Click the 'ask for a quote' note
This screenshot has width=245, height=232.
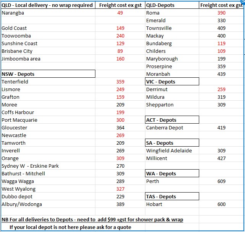click(x=70, y=227)
